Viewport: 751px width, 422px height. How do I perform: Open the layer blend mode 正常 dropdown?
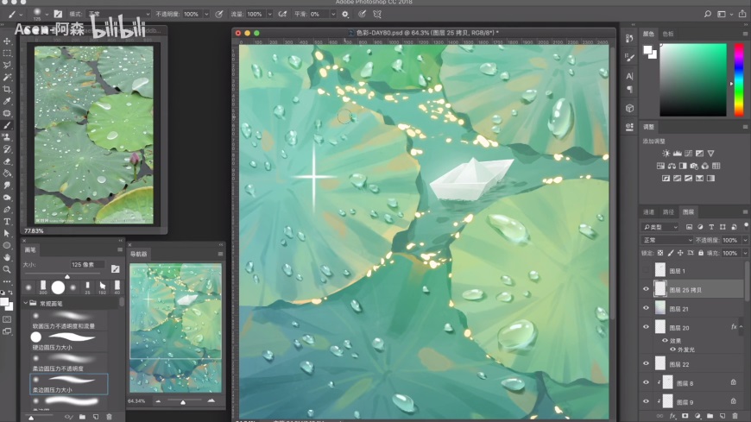[667, 240]
